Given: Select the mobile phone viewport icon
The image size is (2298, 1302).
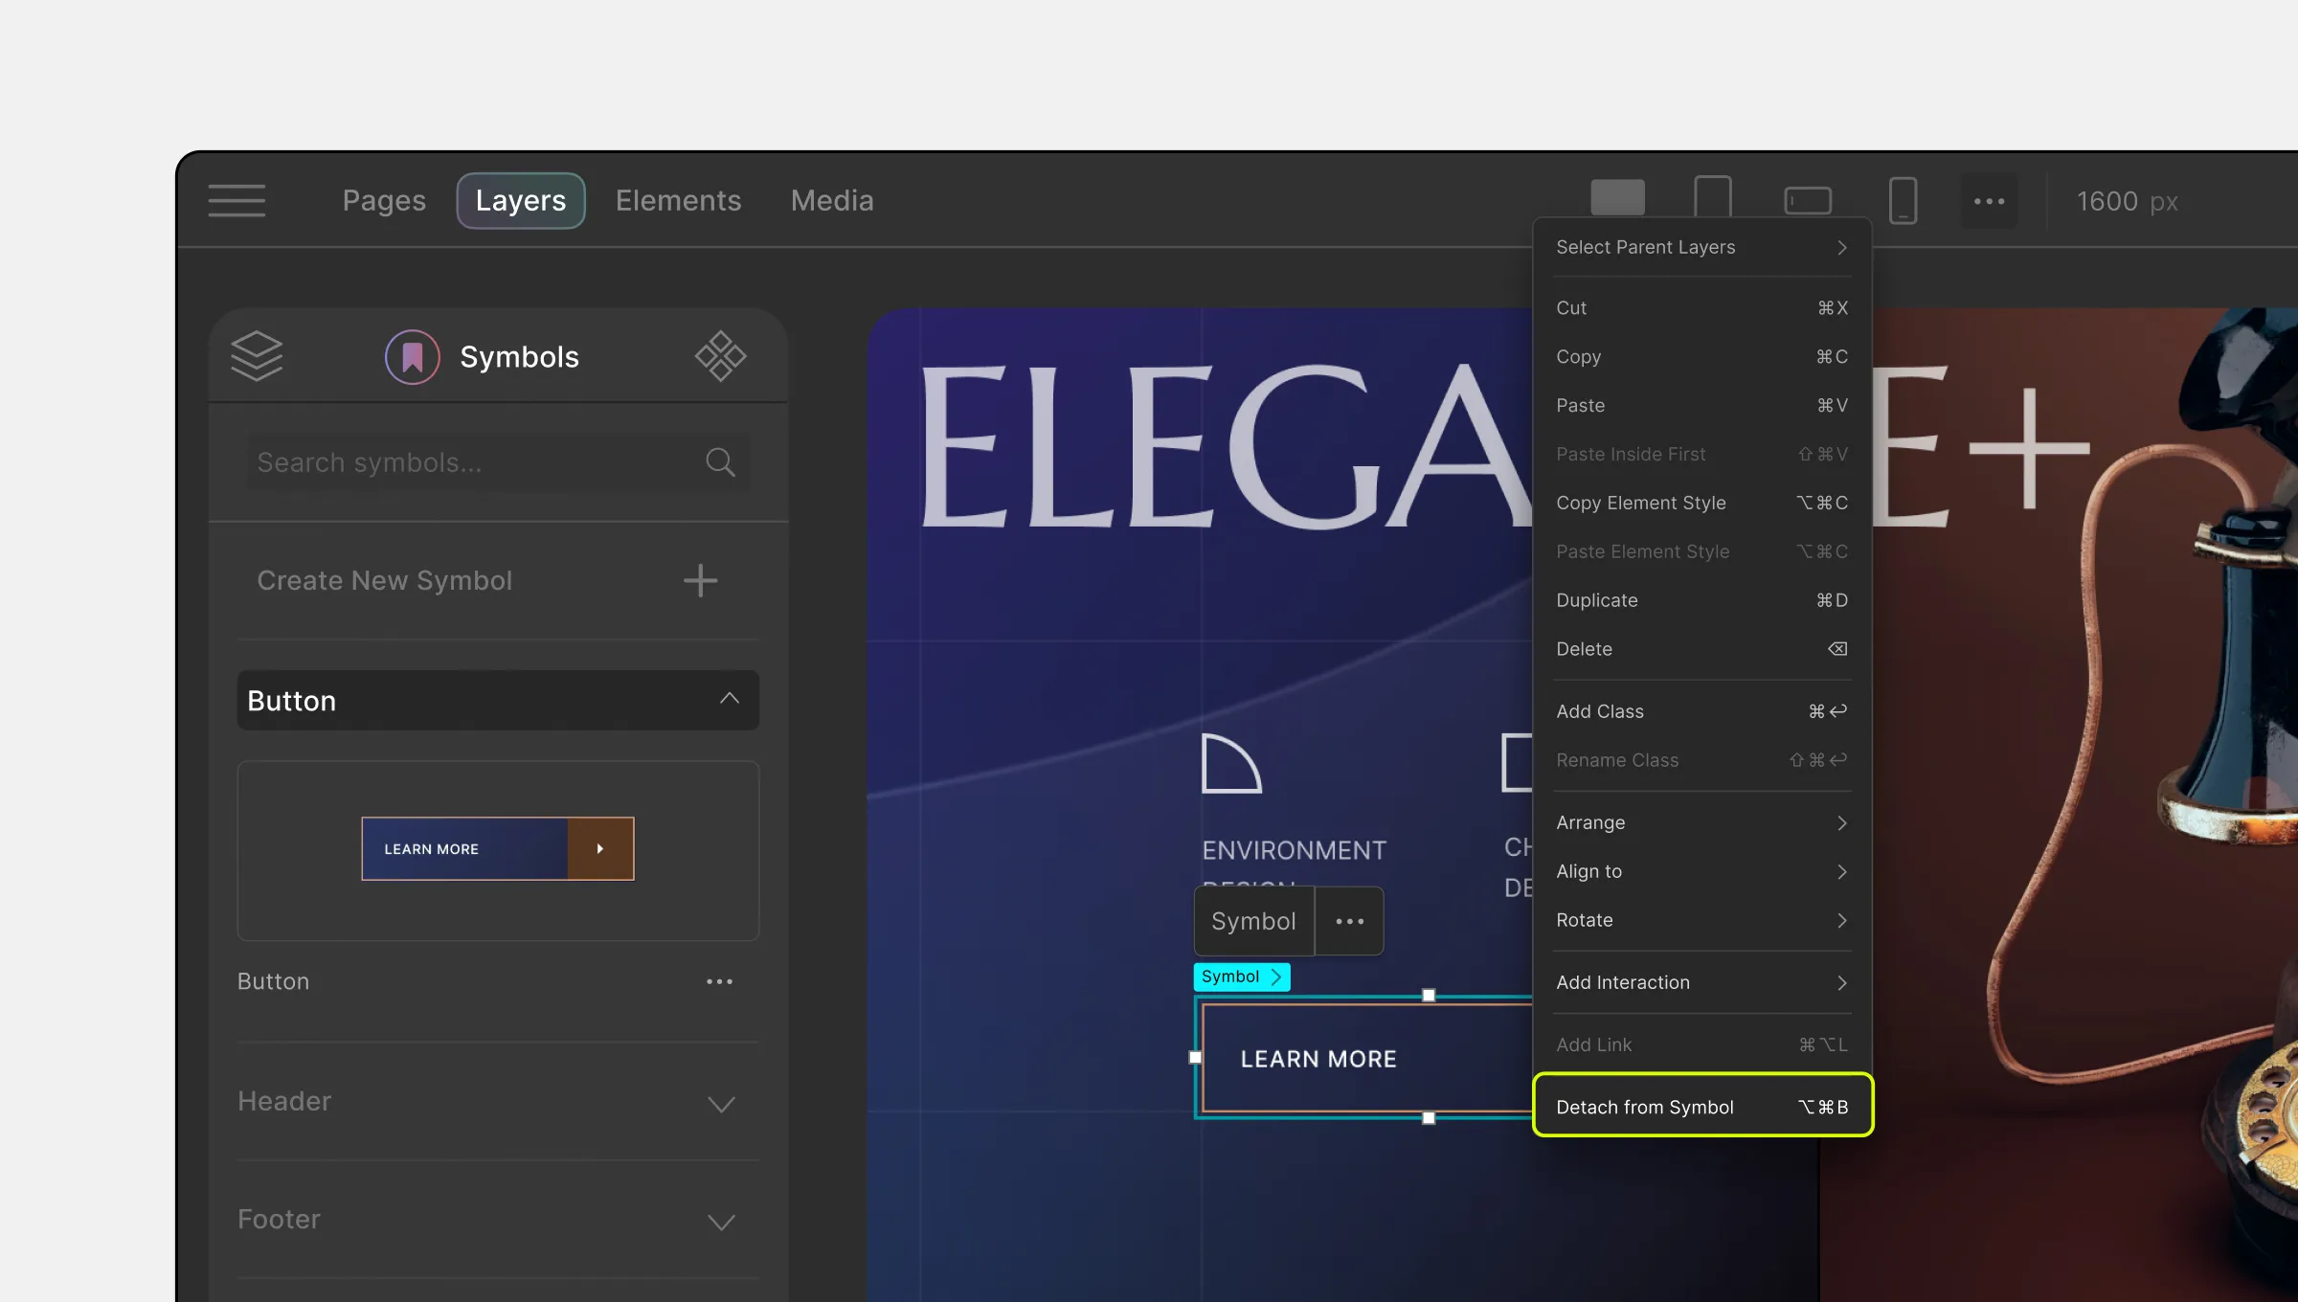Looking at the screenshot, I should (1903, 200).
